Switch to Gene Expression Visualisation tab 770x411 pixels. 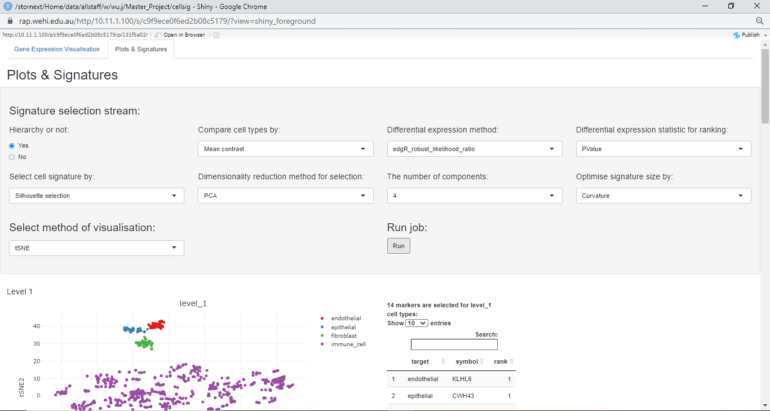pyautogui.click(x=56, y=49)
